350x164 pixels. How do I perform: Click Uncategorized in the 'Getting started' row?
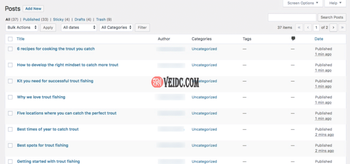pyautogui.click(x=204, y=161)
